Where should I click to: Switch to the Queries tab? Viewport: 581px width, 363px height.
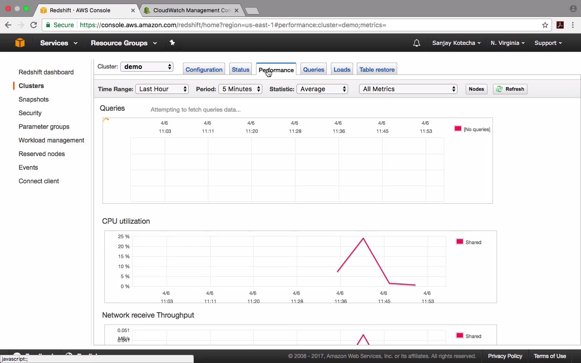(x=314, y=69)
